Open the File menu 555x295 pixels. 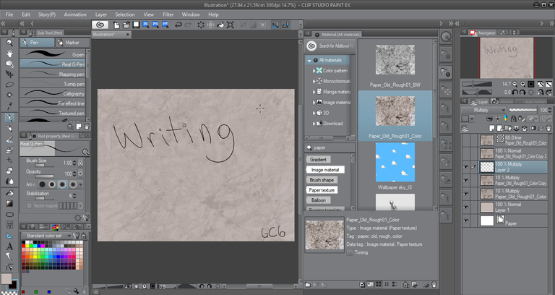(x=9, y=14)
